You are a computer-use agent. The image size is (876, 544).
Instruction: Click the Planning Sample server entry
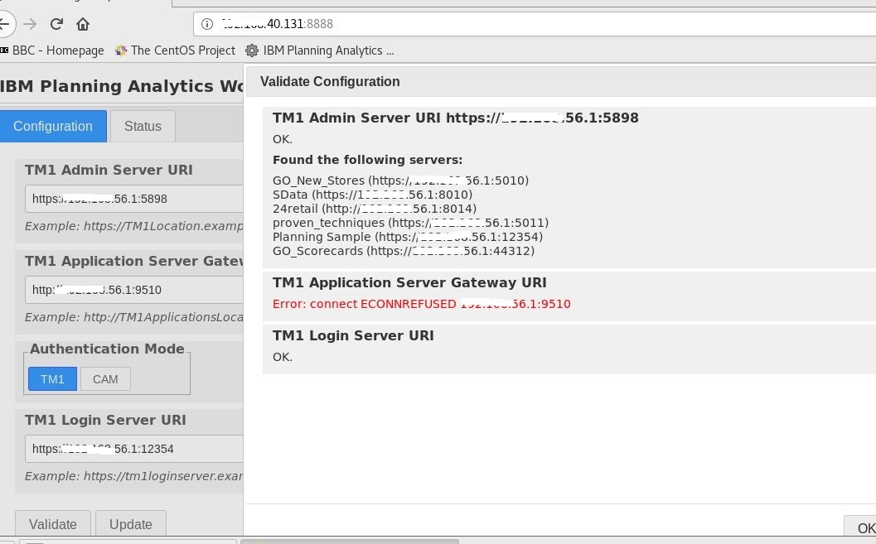click(408, 237)
